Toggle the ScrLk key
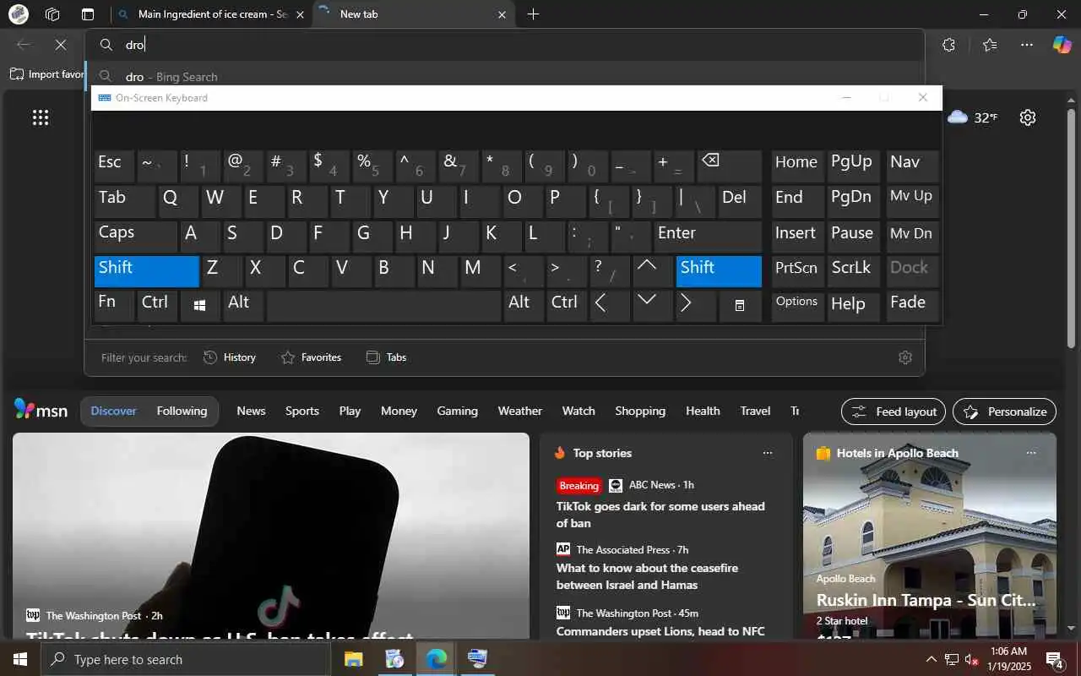 click(x=854, y=270)
